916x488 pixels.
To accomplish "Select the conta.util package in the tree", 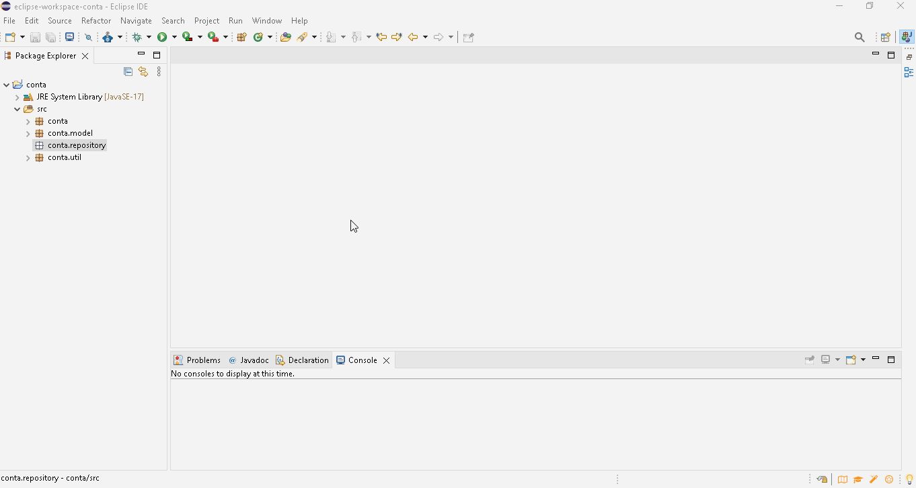I will click(63, 157).
